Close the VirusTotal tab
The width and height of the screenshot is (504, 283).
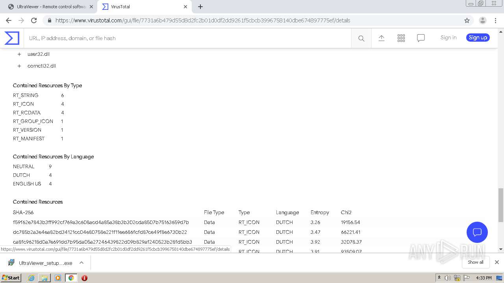(185, 7)
